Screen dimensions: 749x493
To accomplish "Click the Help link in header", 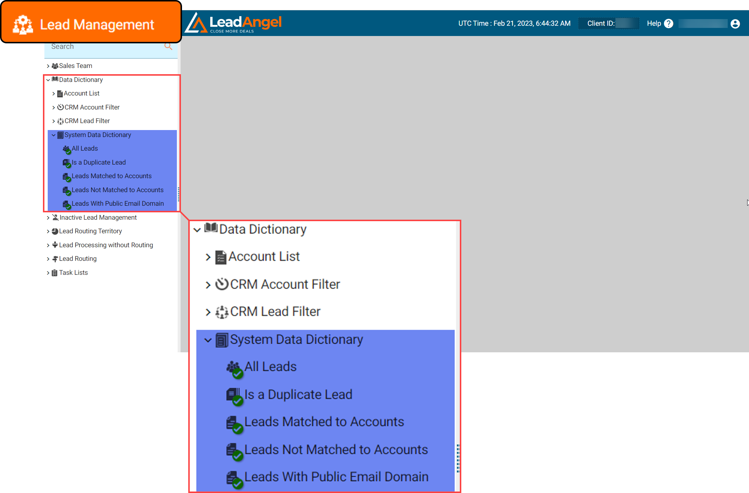I will pyautogui.click(x=654, y=24).
